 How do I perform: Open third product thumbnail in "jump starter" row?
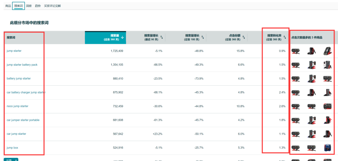click(x=327, y=51)
